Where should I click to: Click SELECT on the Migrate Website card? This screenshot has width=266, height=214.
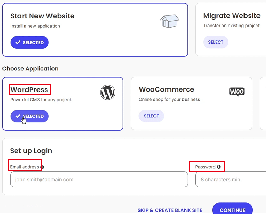[x=216, y=42]
